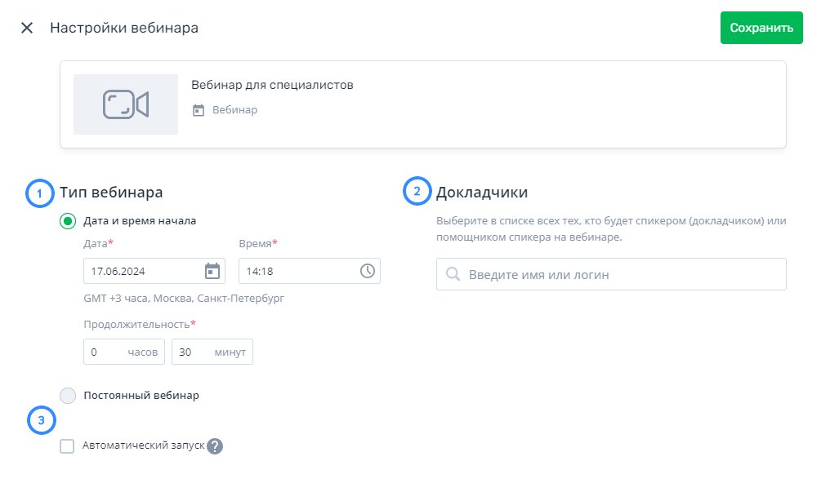Screen dimensions: 839x492
Task: Close the webinar settings with X icon
Action: coord(27,28)
